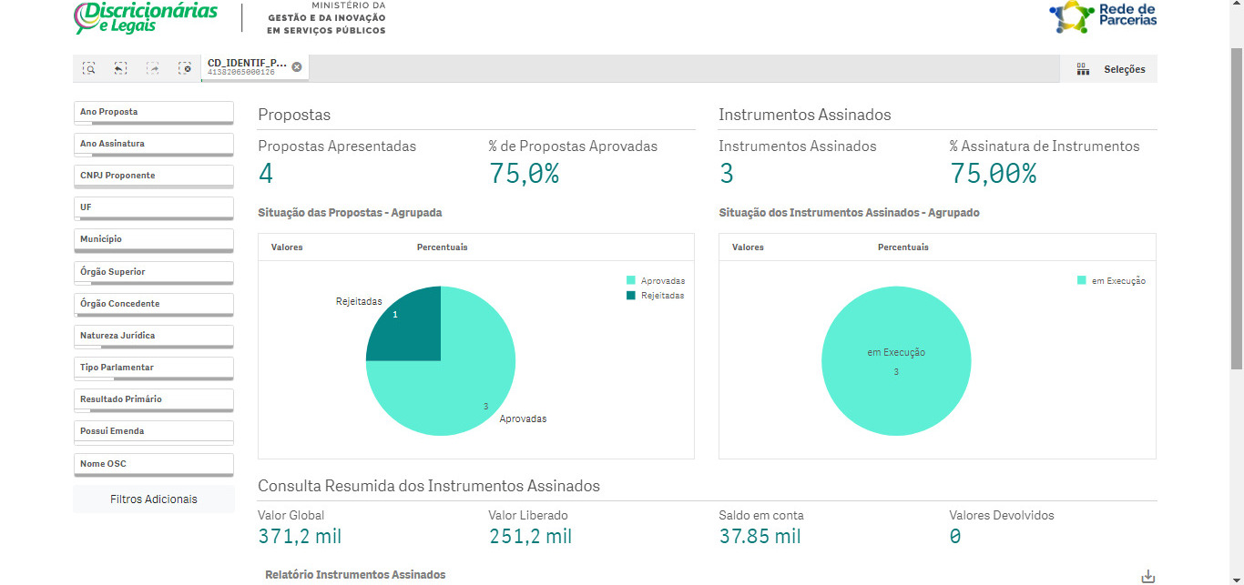Switch Instrumentos chart to Percentuais

pyautogui.click(x=903, y=247)
